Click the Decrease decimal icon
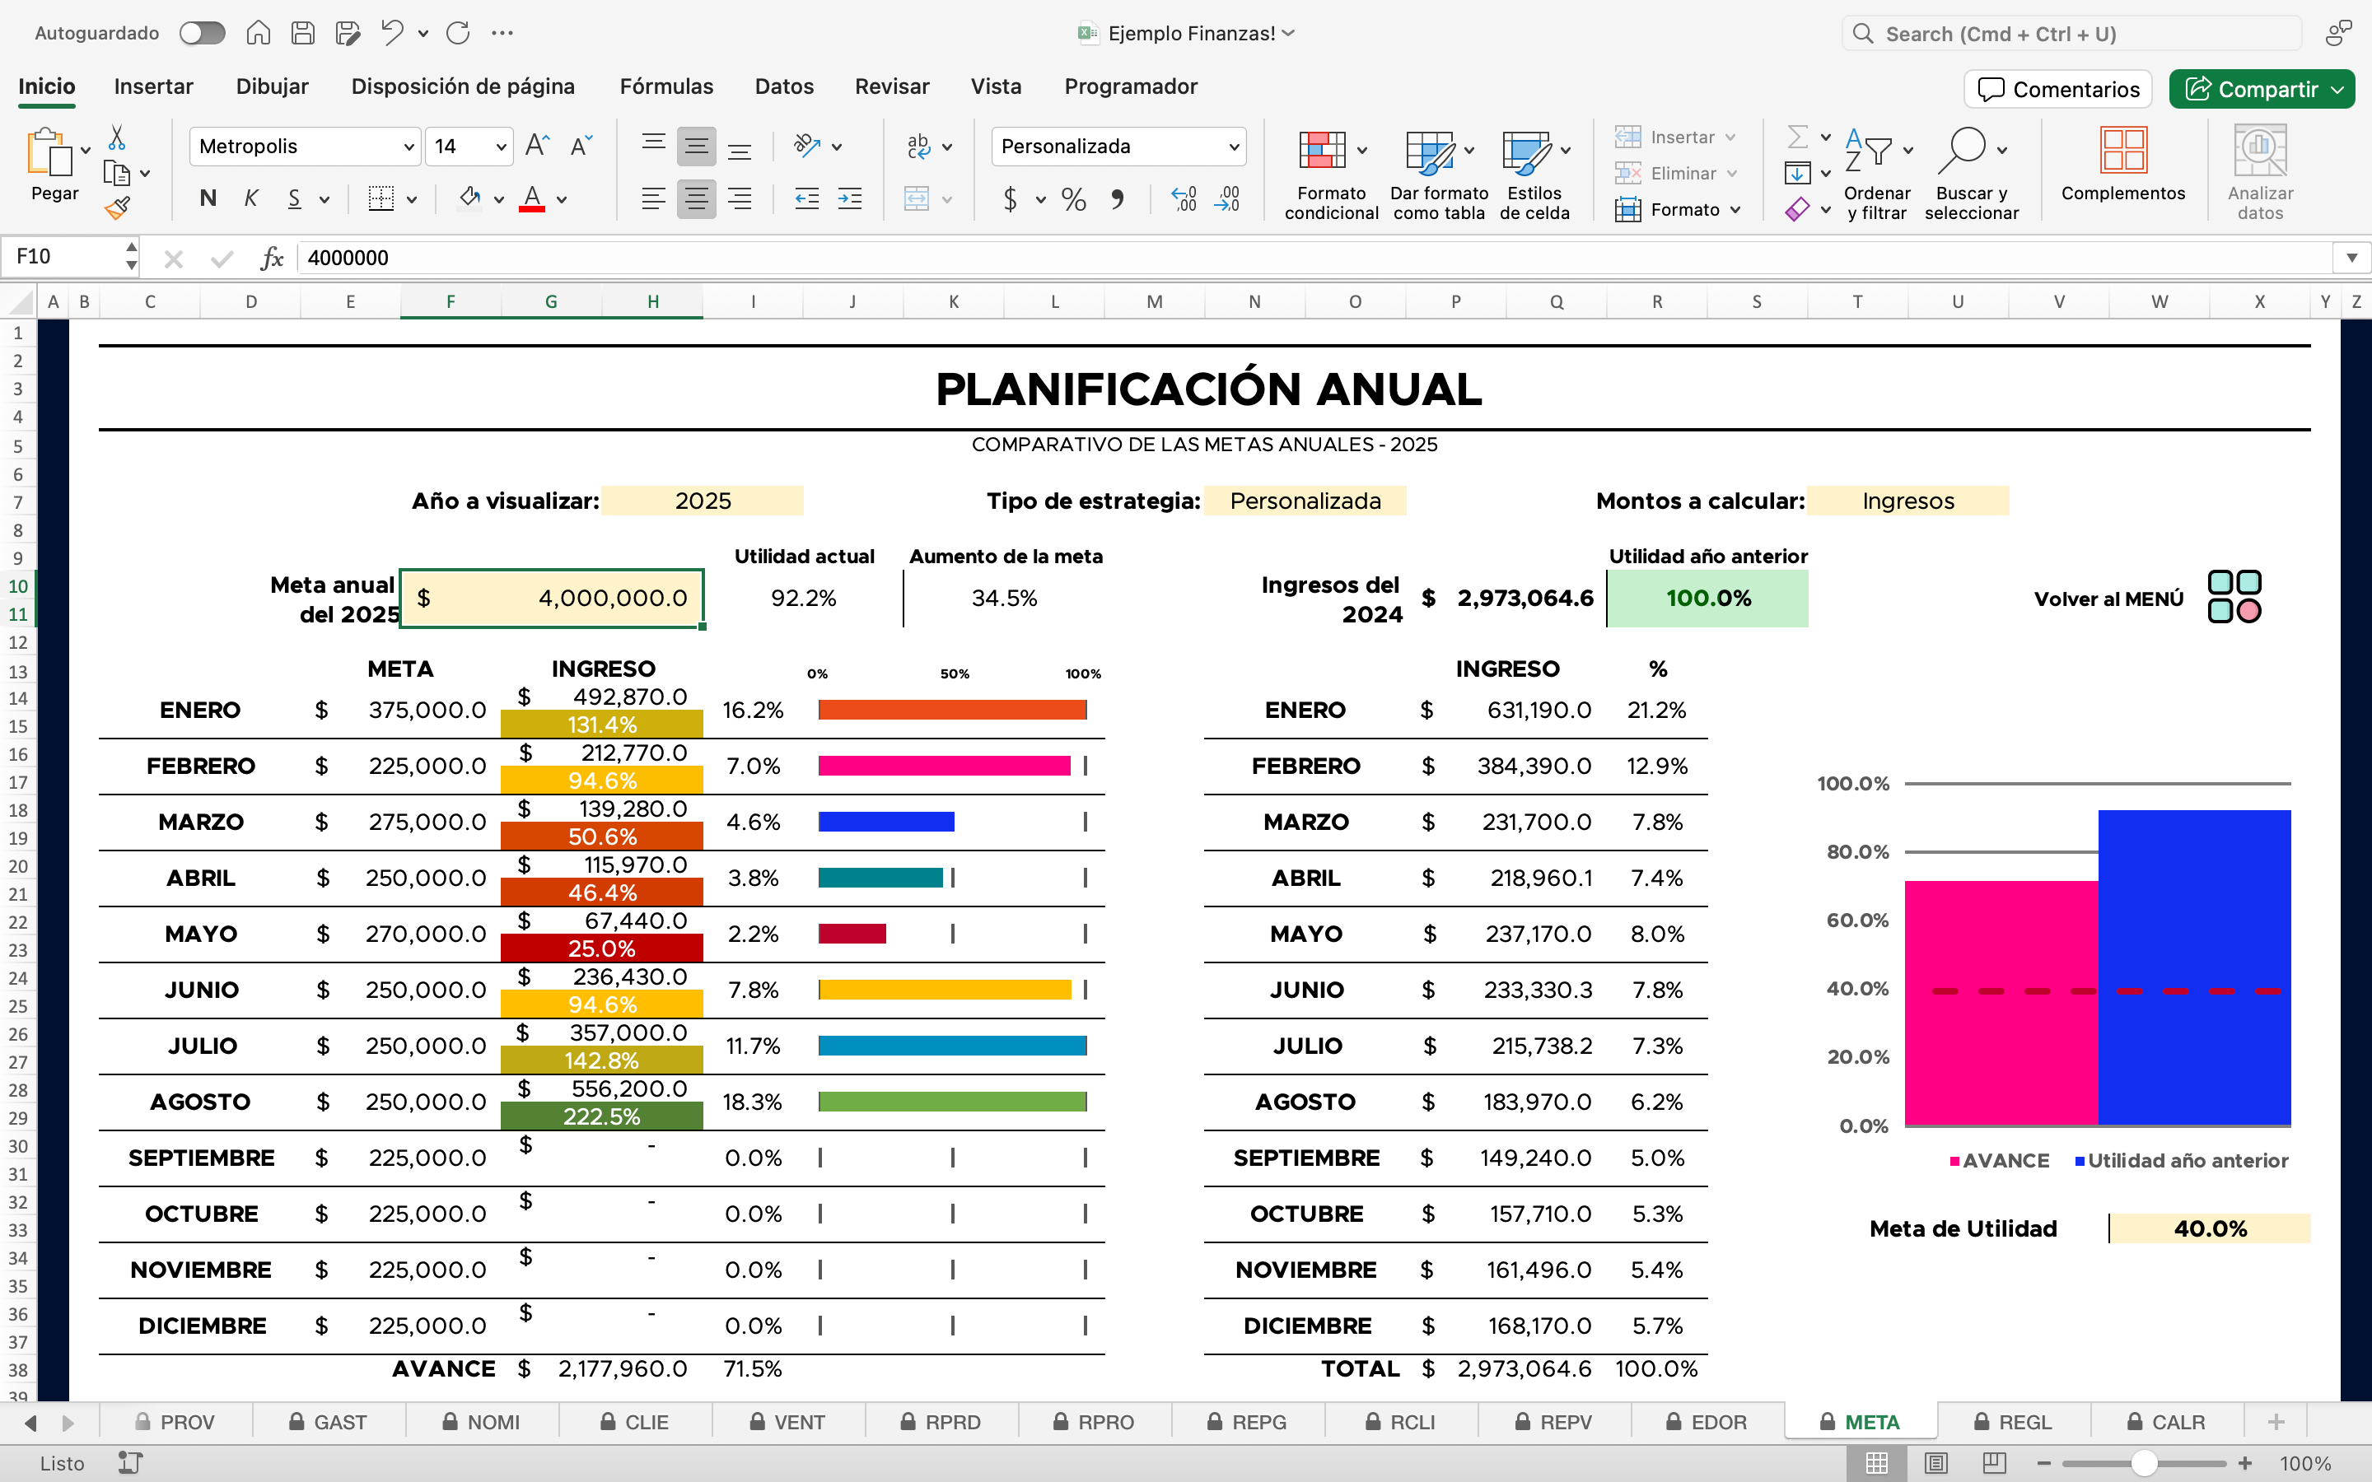Viewport: 2372px width, 1482px height. click(1227, 199)
